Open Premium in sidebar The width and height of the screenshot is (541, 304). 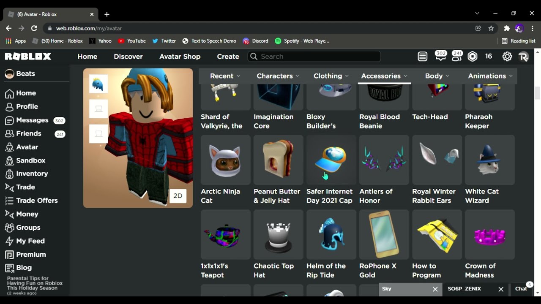pos(25,255)
